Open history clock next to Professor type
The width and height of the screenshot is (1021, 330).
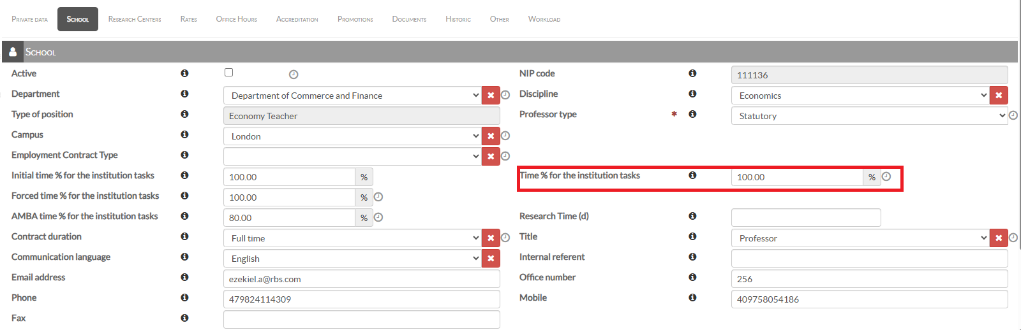[x=1013, y=115]
